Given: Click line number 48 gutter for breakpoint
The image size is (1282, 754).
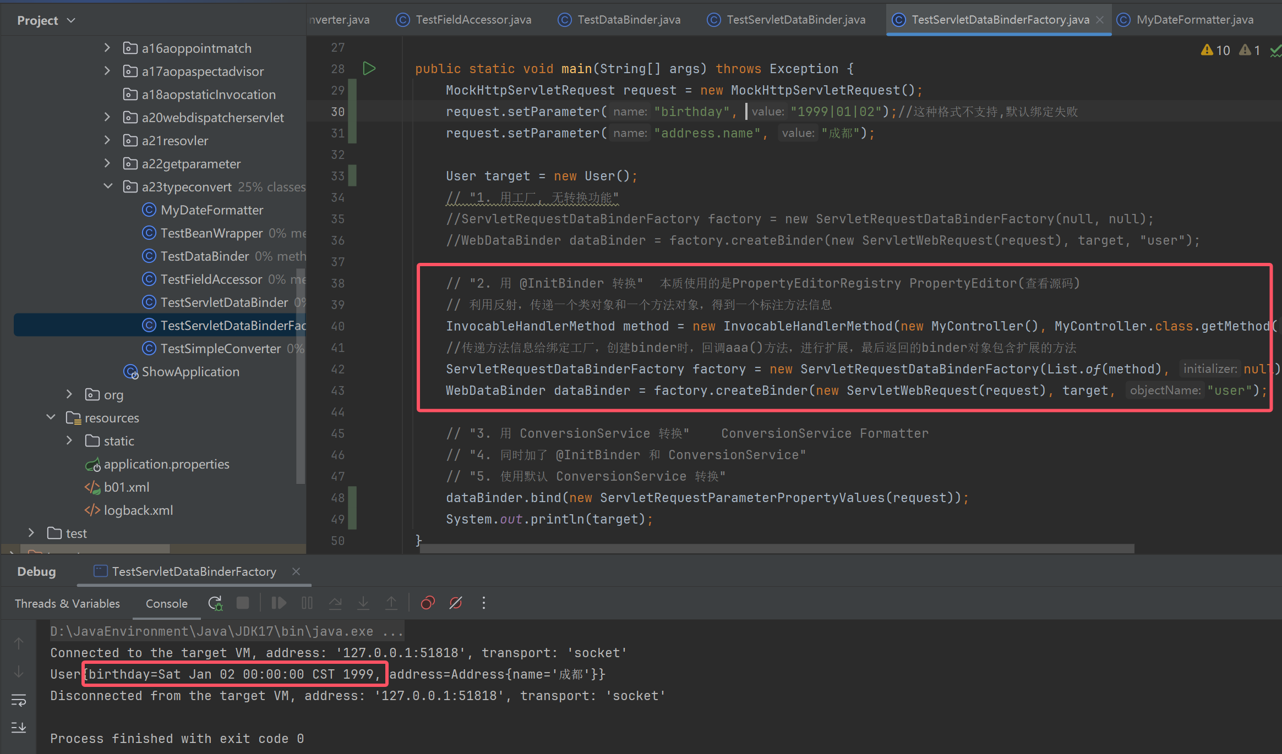Looking at the screenshot, I should point(337,498).
